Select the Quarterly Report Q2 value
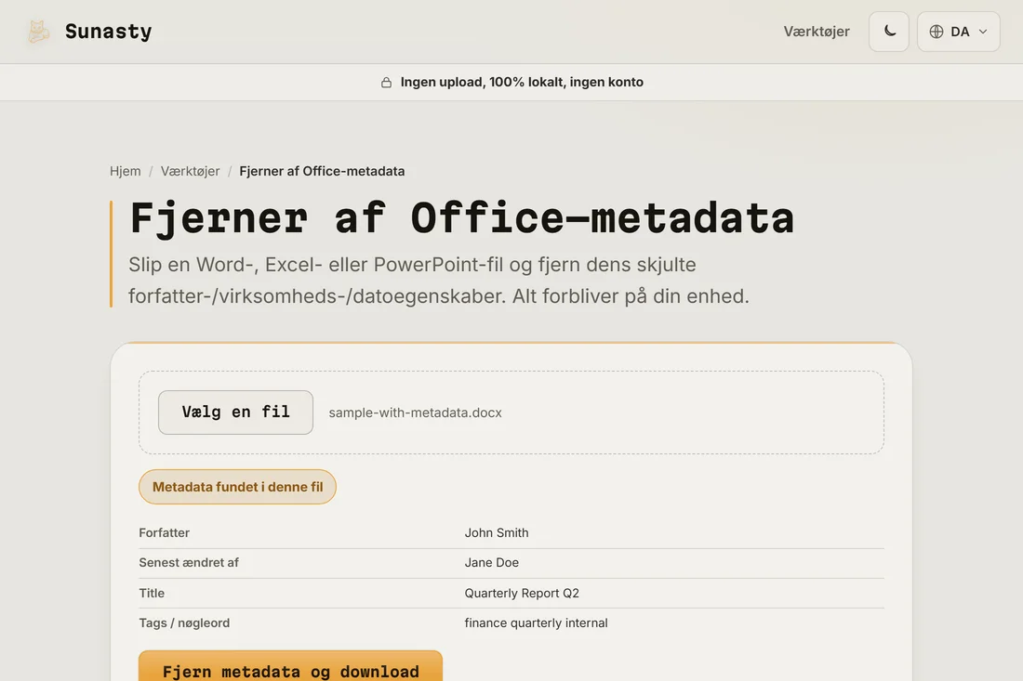This screenshot has height=681, width=1023. point(522,593)
